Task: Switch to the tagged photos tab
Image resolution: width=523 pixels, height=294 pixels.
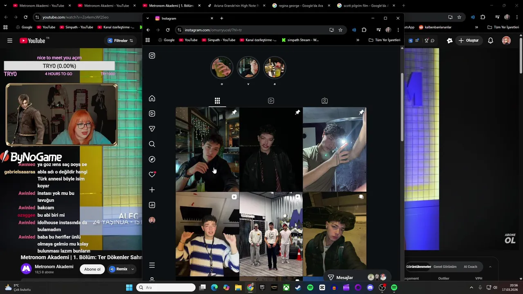Action: click(x=324, y=101)
